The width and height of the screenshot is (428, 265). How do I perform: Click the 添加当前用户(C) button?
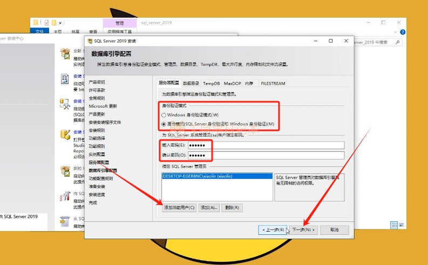pos(179,207)
